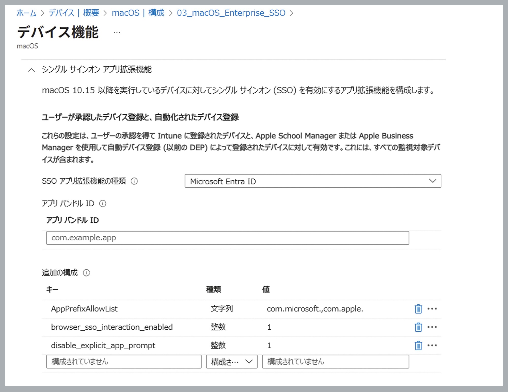Image resolution: width=508 pixels, height=392 pixels.
Task: Open the ellipsis menu next to デバイス機能 title
Action: tap(117, 32)
